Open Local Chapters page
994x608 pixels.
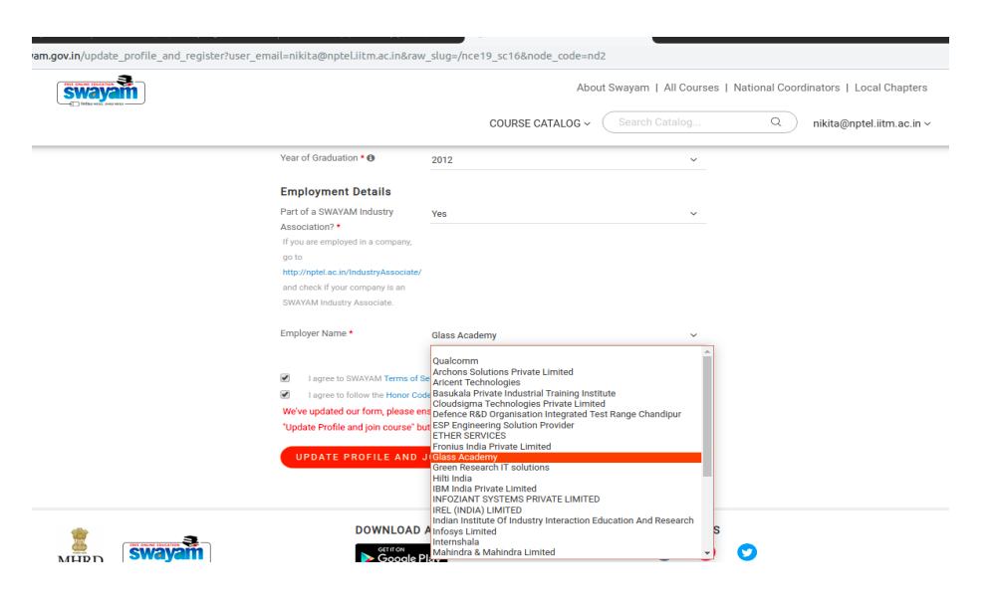coord(890,88)
